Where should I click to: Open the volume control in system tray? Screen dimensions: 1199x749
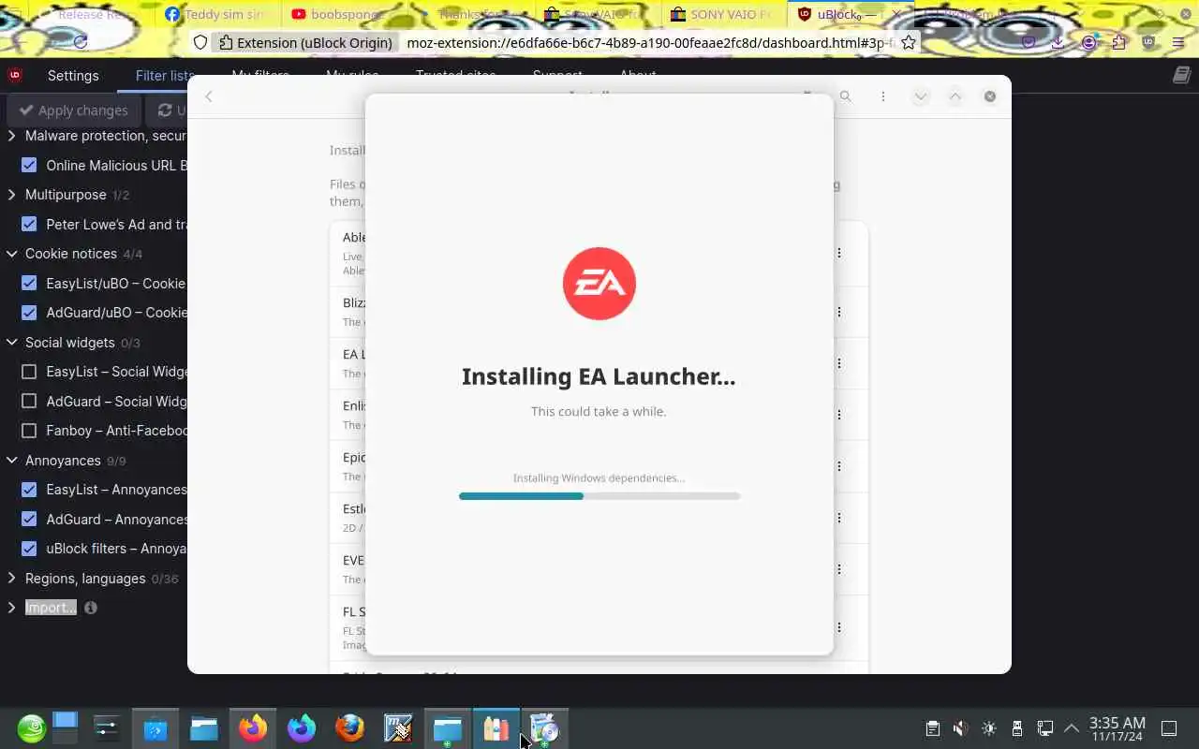coord(960,728)
